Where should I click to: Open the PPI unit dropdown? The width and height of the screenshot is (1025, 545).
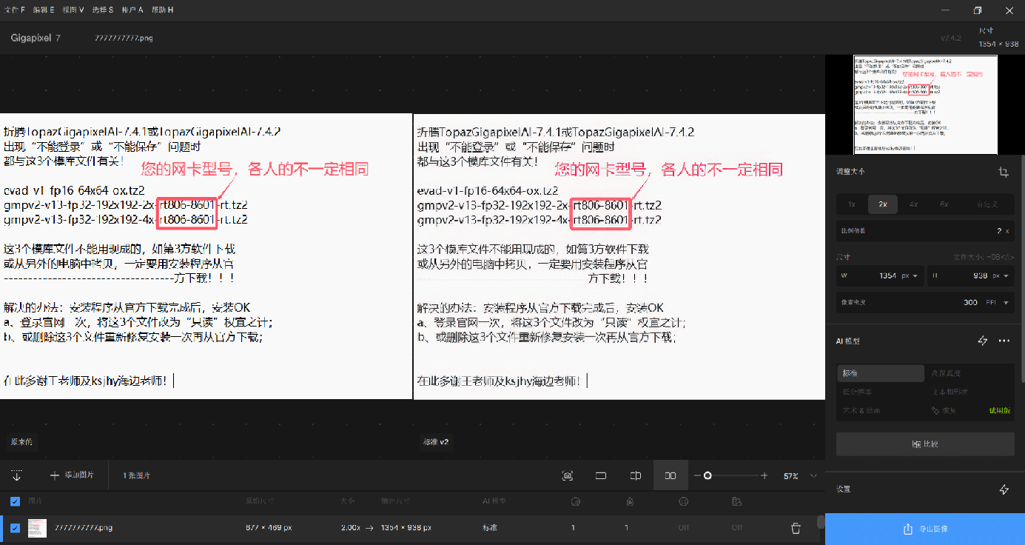[x=998, y=302]
